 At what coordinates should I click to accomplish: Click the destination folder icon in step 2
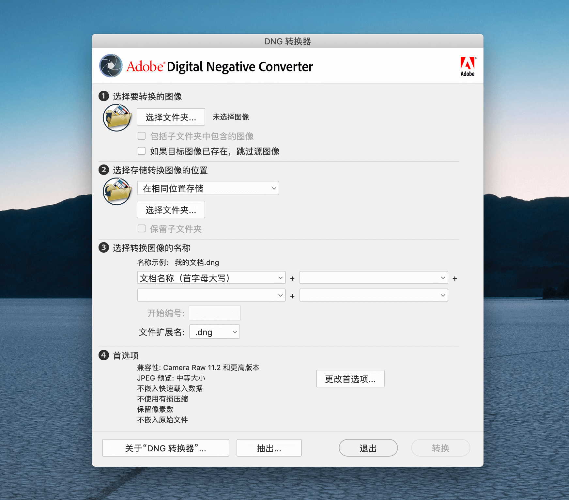click(x=117, y=191)
